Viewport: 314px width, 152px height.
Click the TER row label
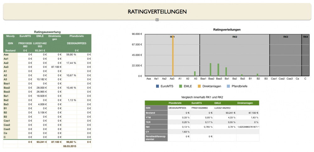pyautogui.click(x=156, y=122)
